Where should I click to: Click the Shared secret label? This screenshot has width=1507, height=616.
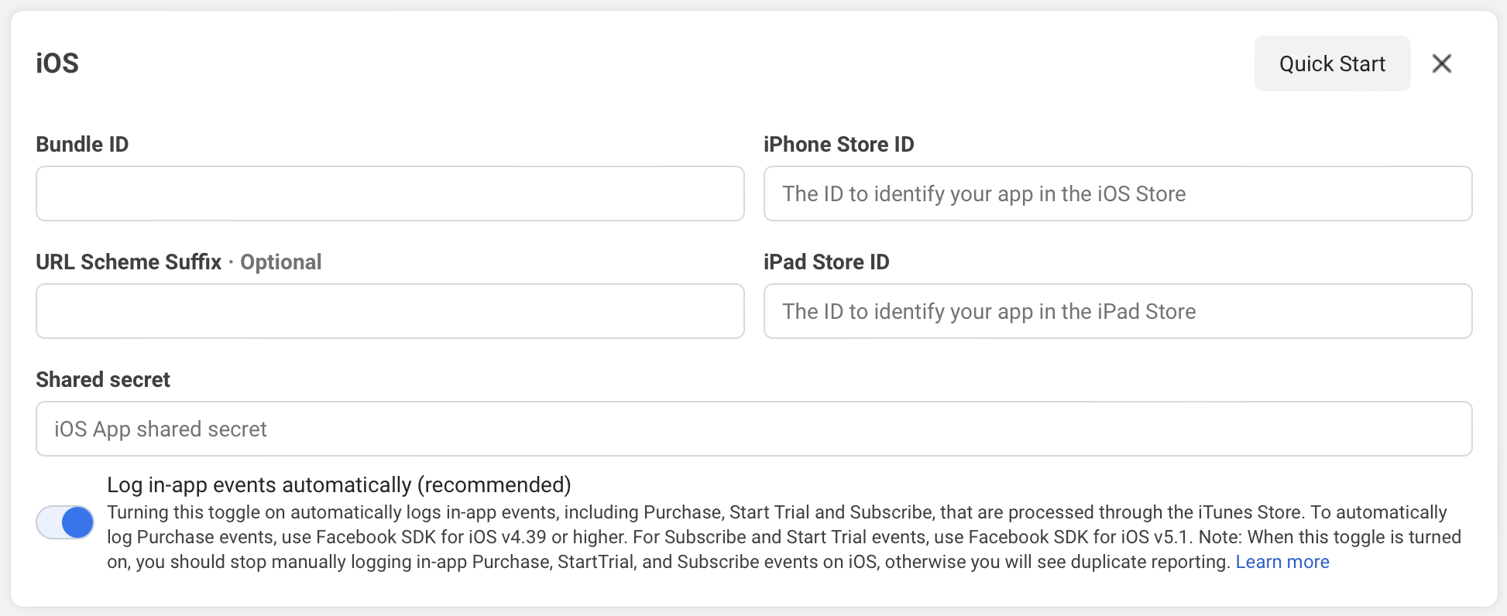pos(103,380)
